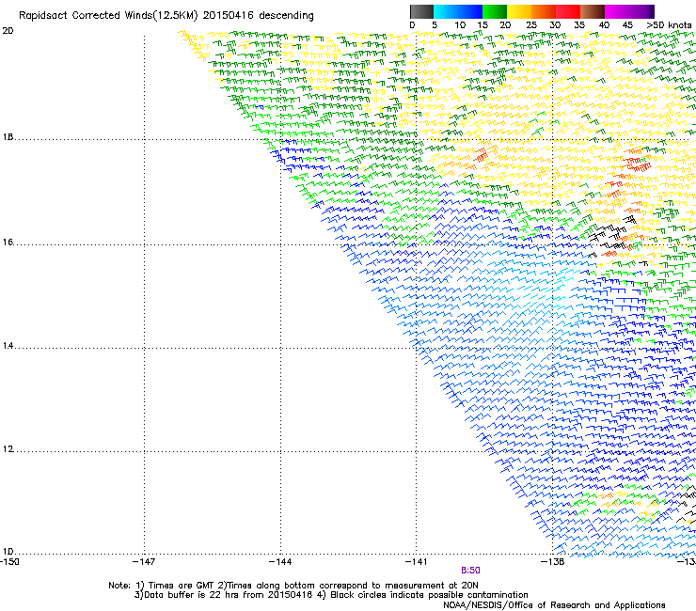696x611 pixels.
Task: Click the dark purple 45-50 knots legend swatch
Action: coord(641,11)
